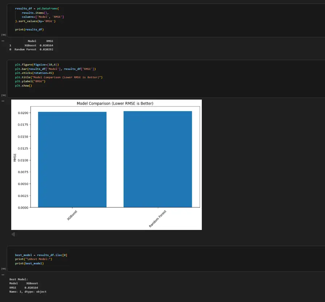Viewport: 325px width, 302px height.
Task: Place cursor on plt.ylabel("RMSE") line
Action: 30,81
